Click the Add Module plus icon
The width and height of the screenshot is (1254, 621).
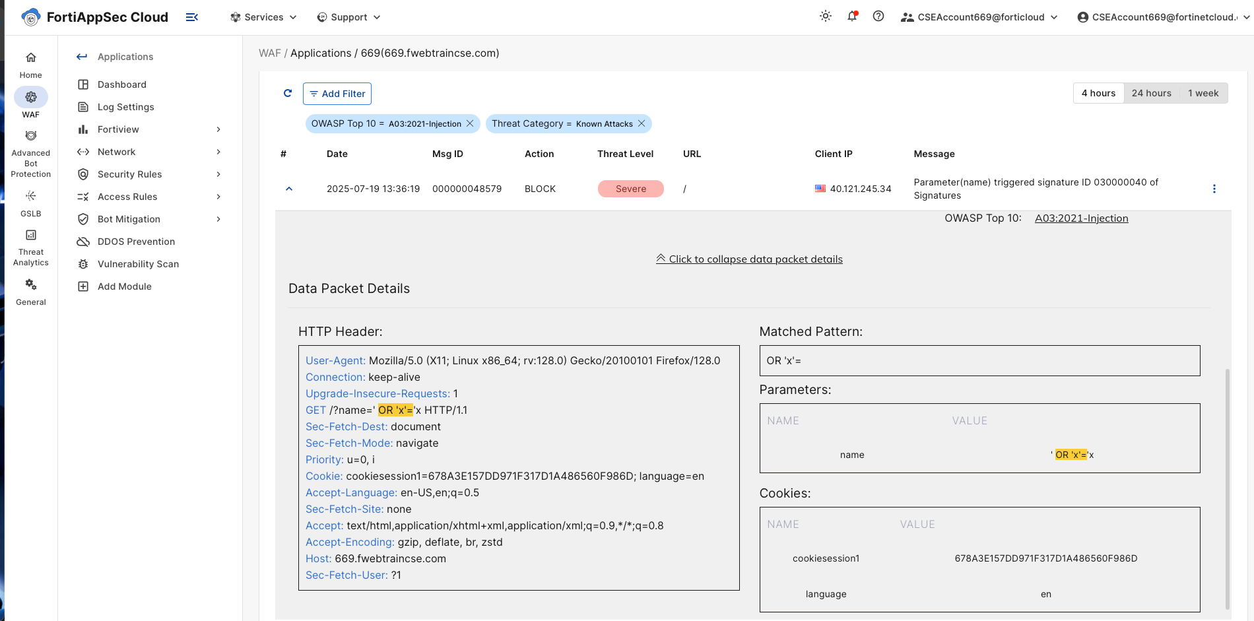point(83,286)
